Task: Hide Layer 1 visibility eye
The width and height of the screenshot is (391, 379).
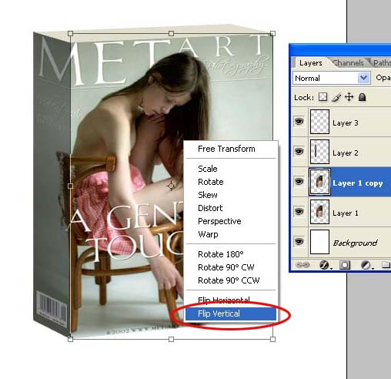Action: point(299,212)
